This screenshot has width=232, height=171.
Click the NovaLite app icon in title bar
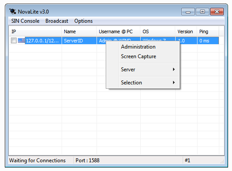[12, 11]
